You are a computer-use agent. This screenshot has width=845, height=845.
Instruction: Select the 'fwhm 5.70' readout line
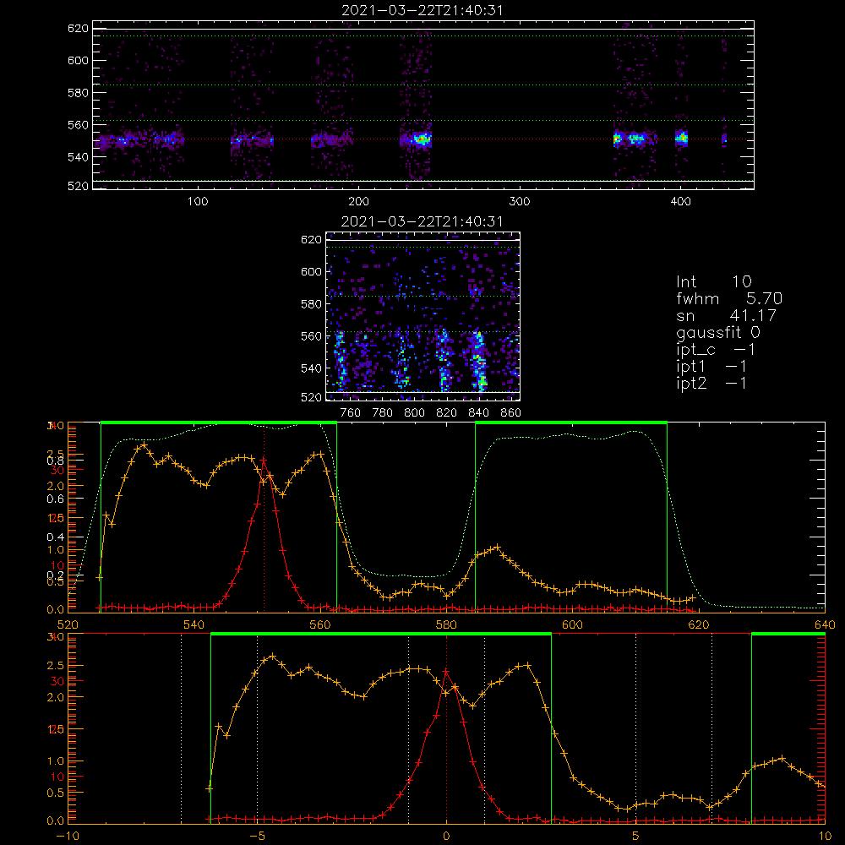(x=728, y=298)
